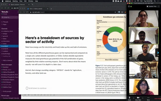
Task: Select Anshuman Bapna's video tile
Action: click(144, 53)
